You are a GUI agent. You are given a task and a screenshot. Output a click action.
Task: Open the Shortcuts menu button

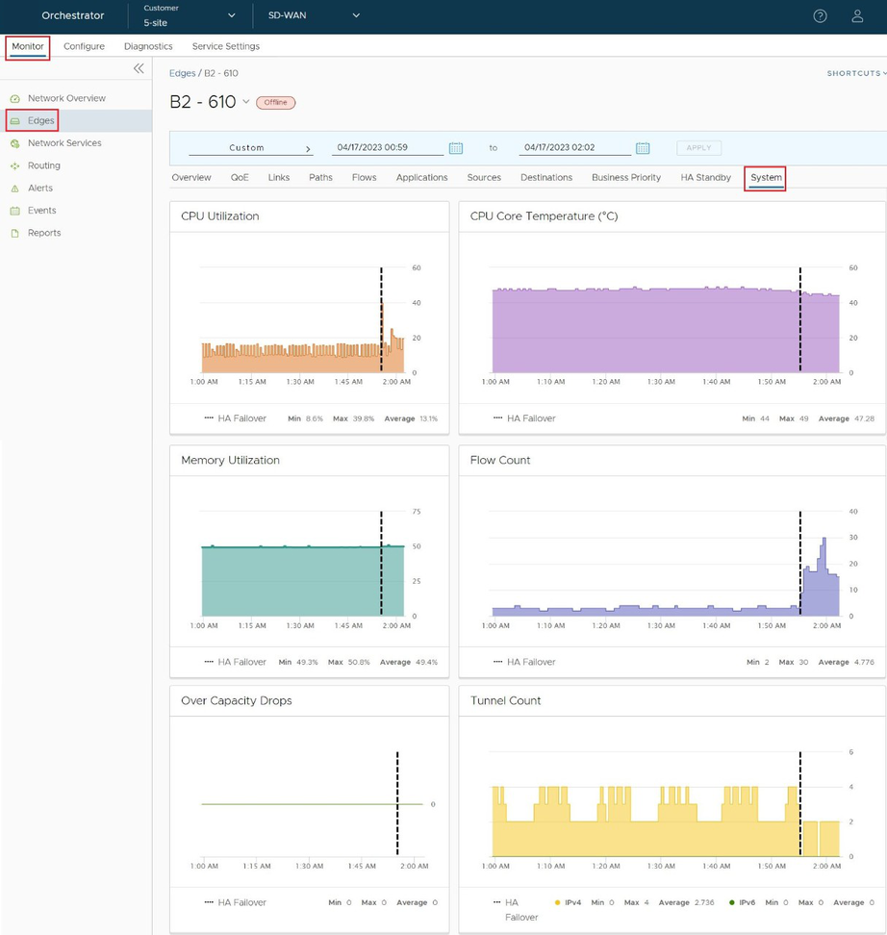(855, 73)
